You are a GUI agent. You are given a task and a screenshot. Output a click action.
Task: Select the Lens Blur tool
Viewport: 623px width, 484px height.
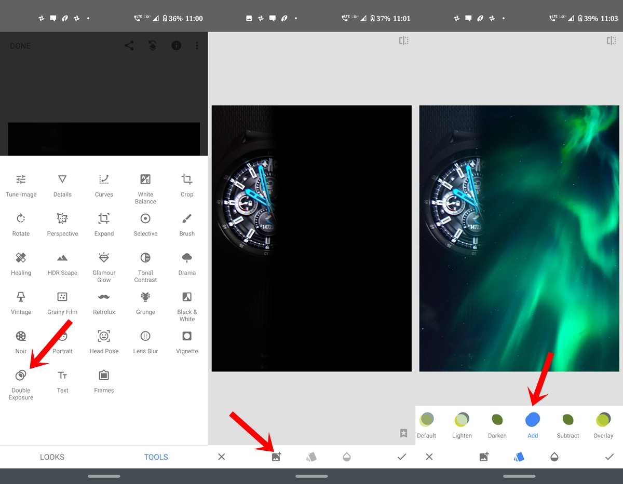click(145, 342)
